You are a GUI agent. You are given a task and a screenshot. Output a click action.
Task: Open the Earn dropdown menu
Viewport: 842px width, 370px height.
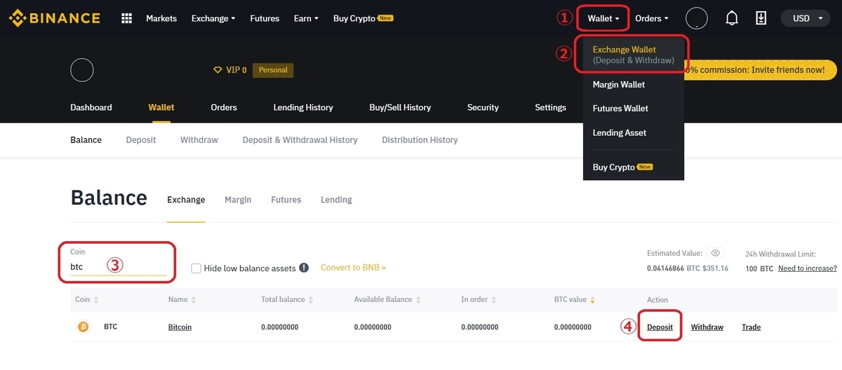coord(306,18)
